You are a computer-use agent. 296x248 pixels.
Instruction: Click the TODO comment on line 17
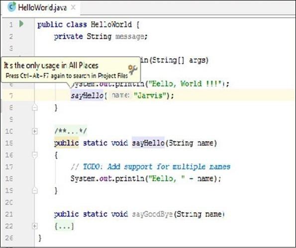coord(150,166)
